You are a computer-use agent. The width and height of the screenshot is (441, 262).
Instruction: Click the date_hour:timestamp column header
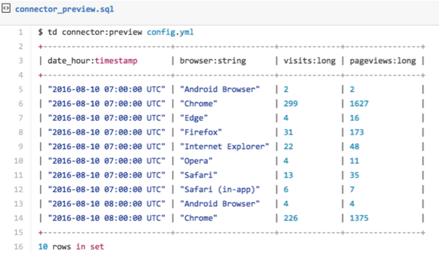(92, 61)
